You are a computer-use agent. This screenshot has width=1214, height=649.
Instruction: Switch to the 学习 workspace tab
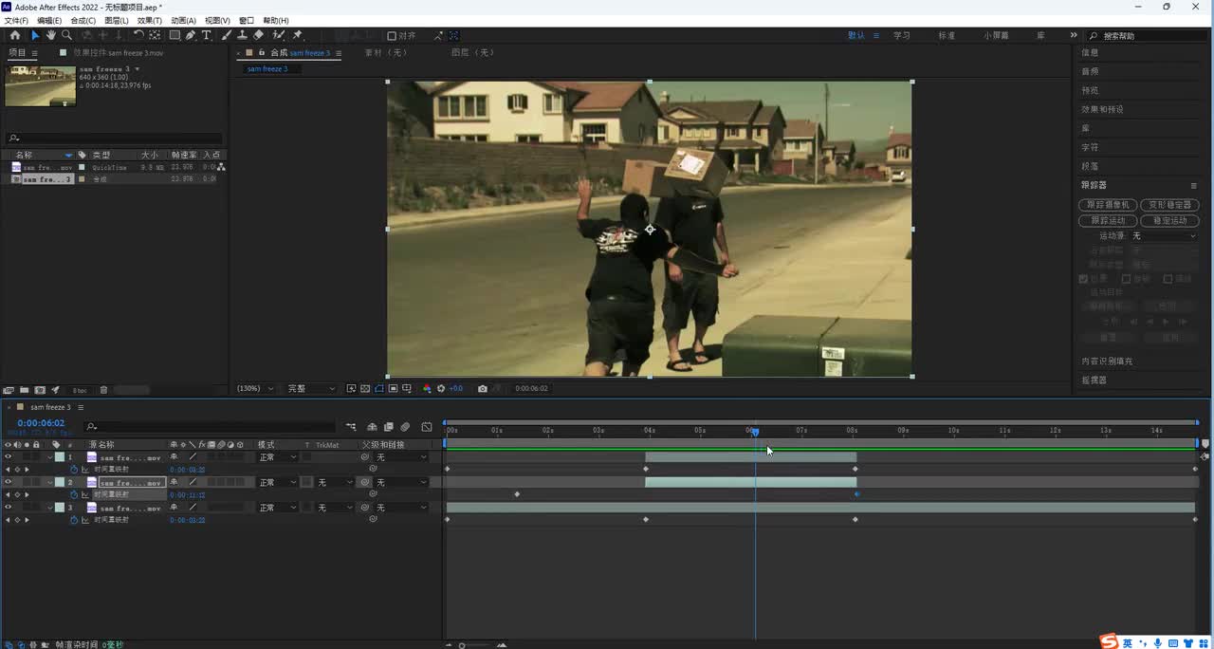[x=901, y=35]
